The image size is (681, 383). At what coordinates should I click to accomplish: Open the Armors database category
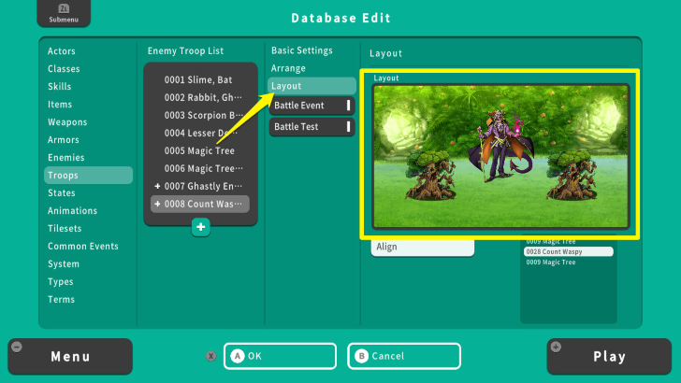coord(64,140)
